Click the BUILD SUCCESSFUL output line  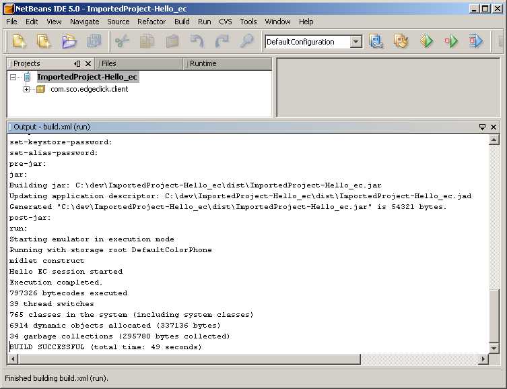106,347
